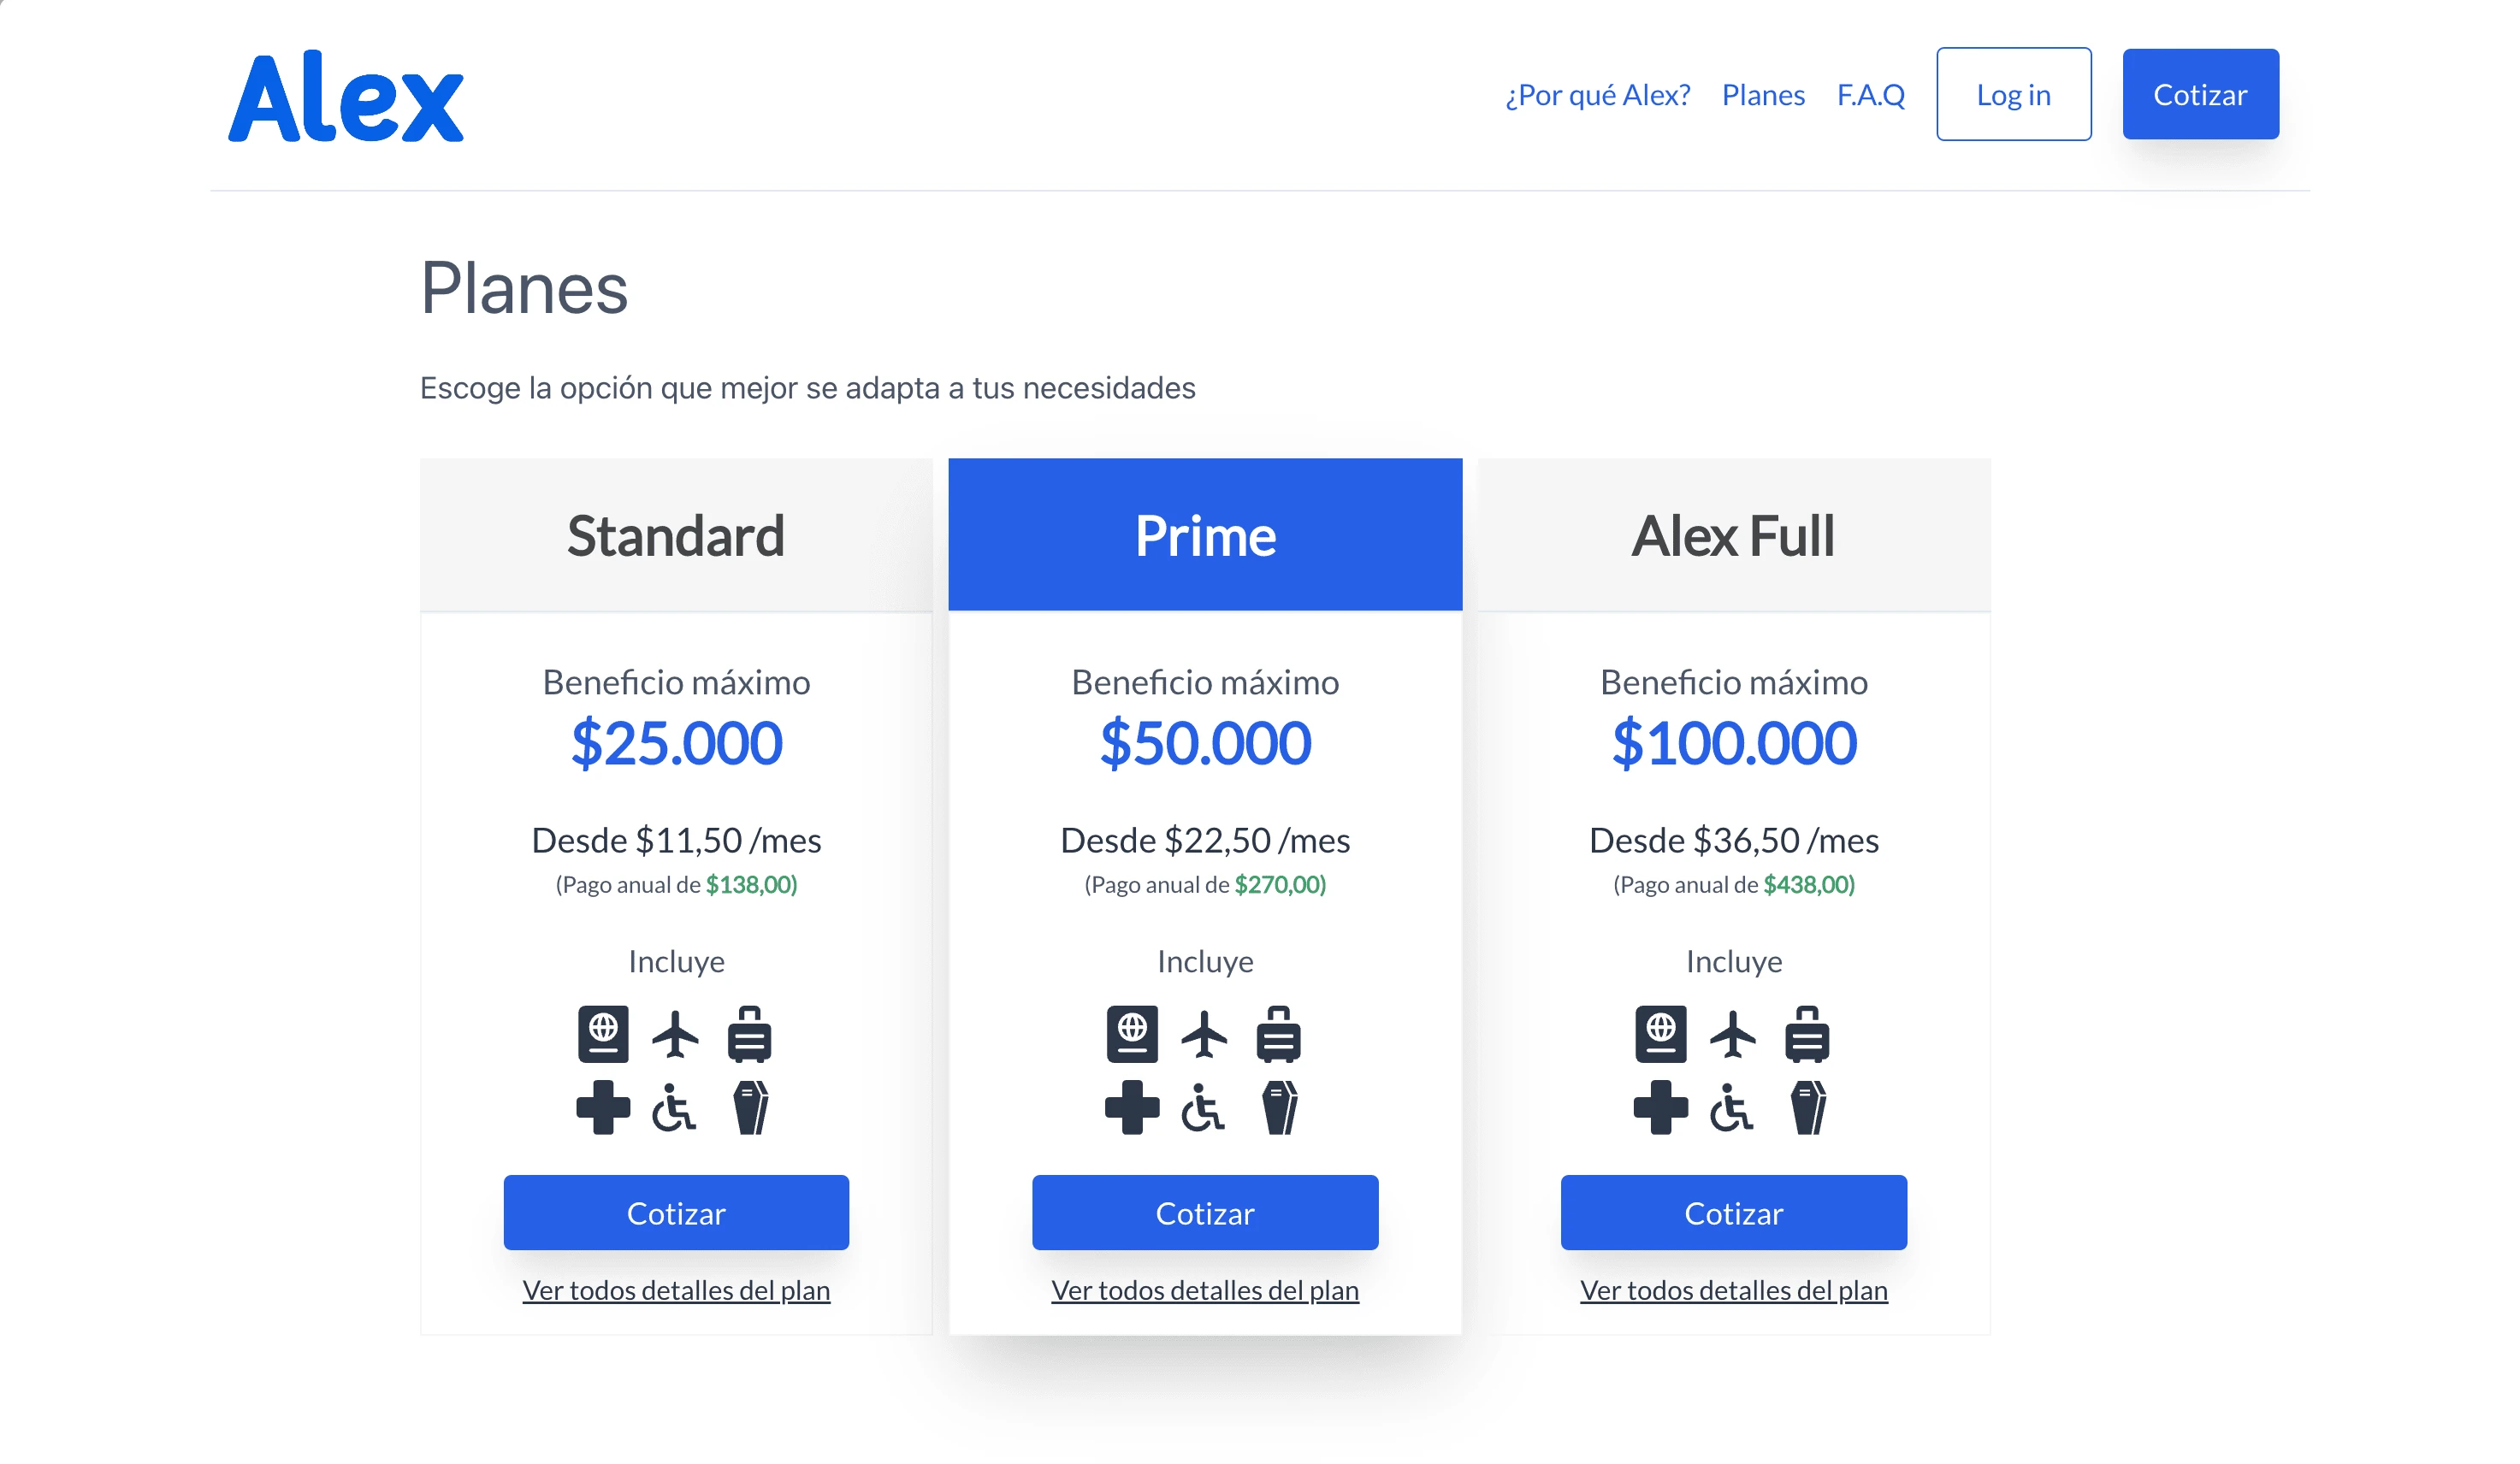2520x1464 pixels.
Task: Click Cotizar under the Standard plan
Action: coord(676,1213)
